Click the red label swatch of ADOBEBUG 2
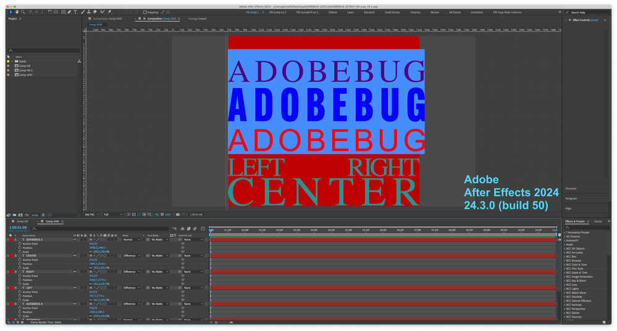 pyautogui.click(x=12, y=240)
